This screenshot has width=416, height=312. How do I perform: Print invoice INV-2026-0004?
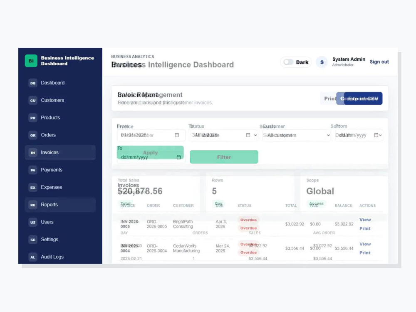click(365, 253)
